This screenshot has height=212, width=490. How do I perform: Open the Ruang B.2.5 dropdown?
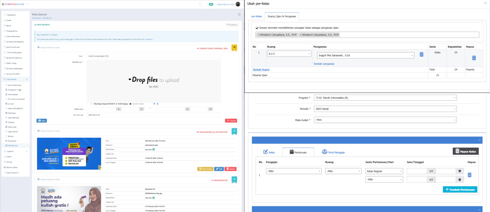pos(289,54)
